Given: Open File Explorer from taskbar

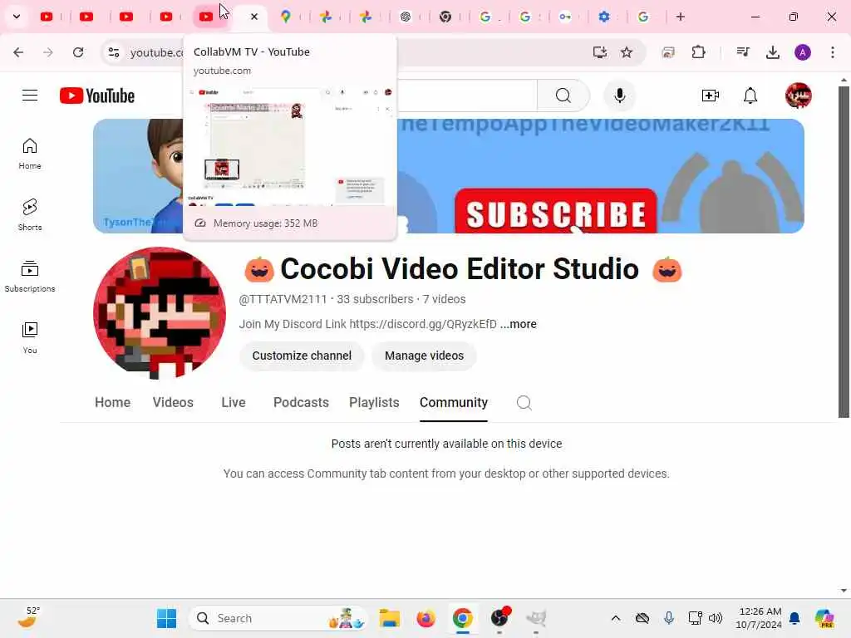Looking at the screenshot, I should [x=389, y=618].
